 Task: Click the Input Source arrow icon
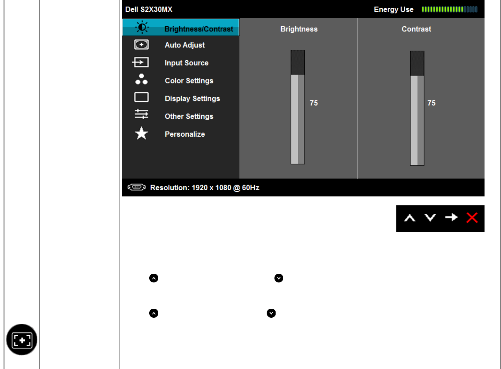point(140,62)
